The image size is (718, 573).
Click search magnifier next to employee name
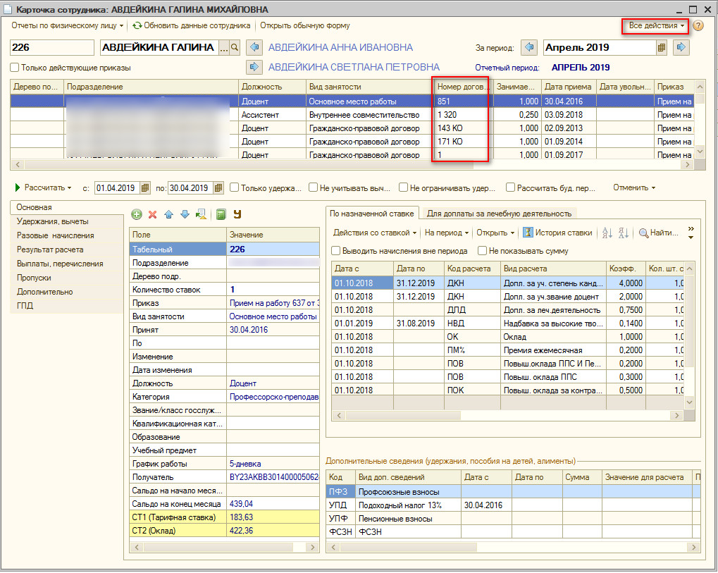coord(235,47)
